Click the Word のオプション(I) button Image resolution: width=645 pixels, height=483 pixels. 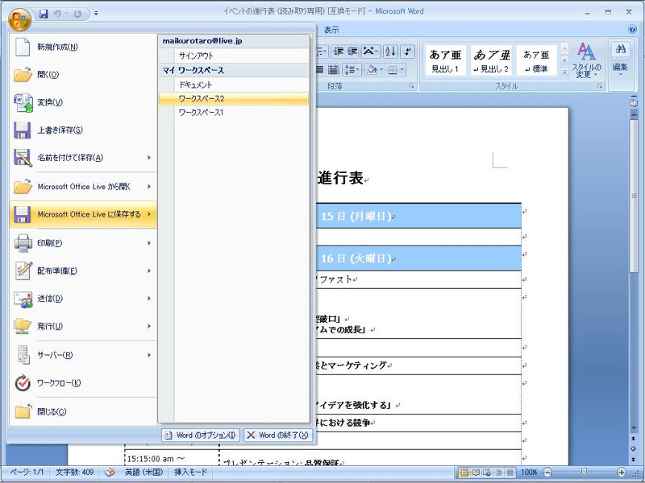tap(201, 436)
